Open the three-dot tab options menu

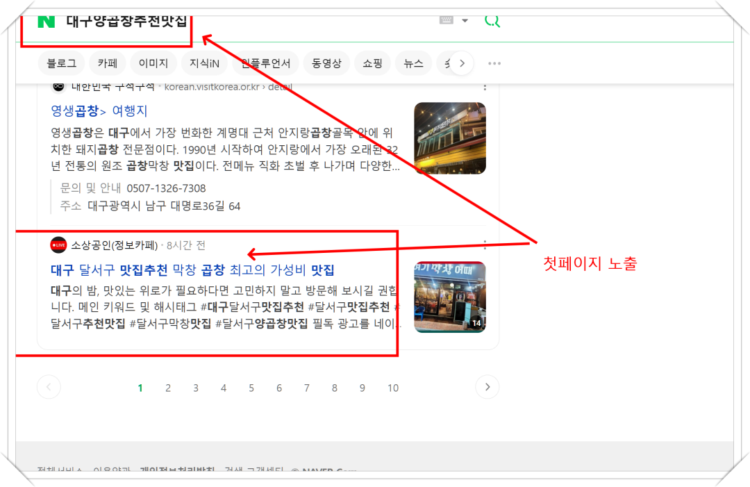(x=494, y=63)
